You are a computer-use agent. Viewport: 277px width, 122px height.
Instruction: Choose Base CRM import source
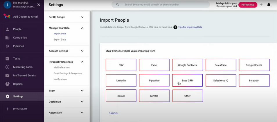tap(188, 80)
